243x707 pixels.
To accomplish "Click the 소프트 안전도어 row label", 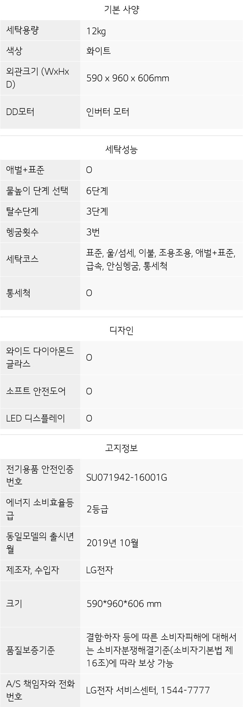I will [36, 391].
